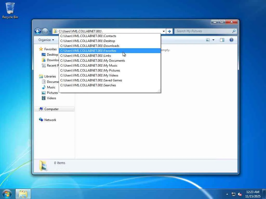Open Desktop in the navigation pane
Screen dimensions: 266x199
(x=52, y=55)
